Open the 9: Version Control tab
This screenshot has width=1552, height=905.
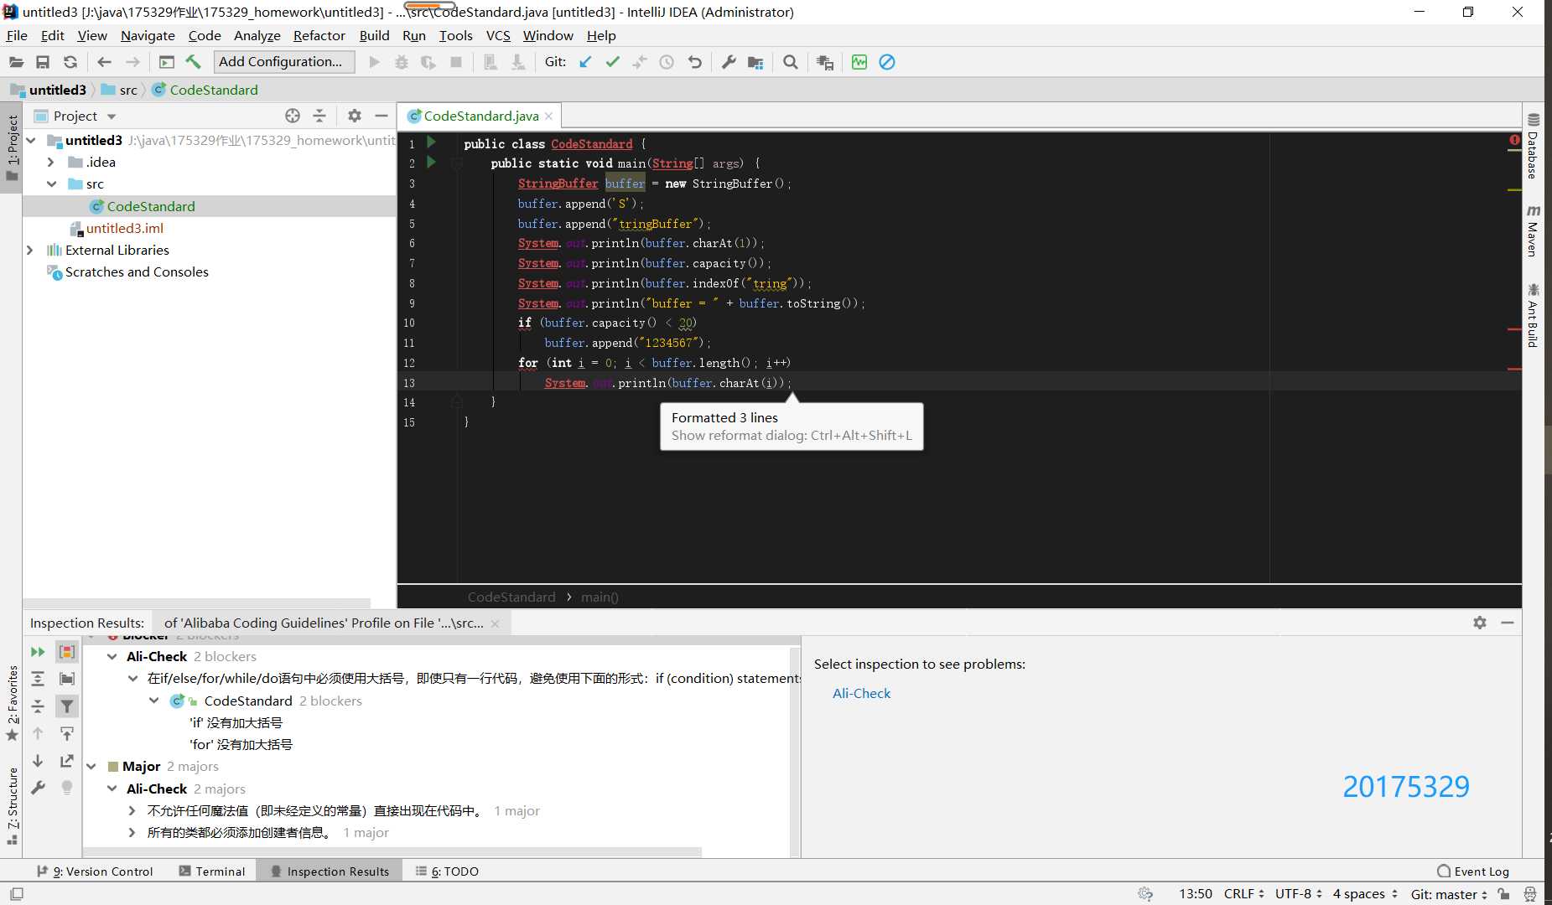click(x=95, y=871)
